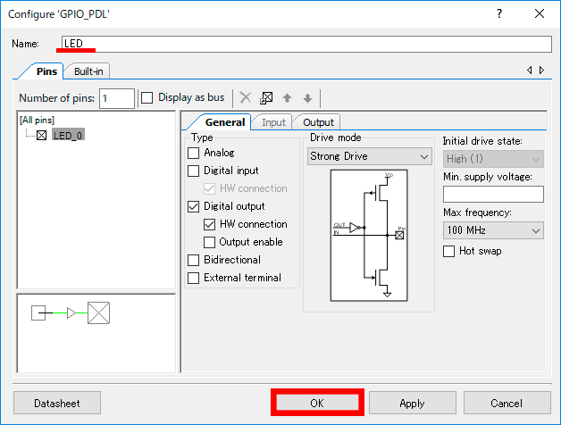561x425 pixels.
Task: Switch to the Pins tab
Action: coord(46,71)
